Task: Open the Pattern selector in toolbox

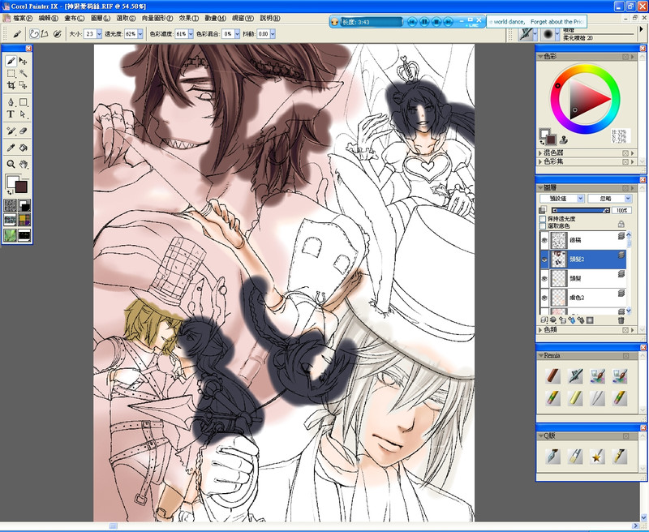Action: (11, 220)
